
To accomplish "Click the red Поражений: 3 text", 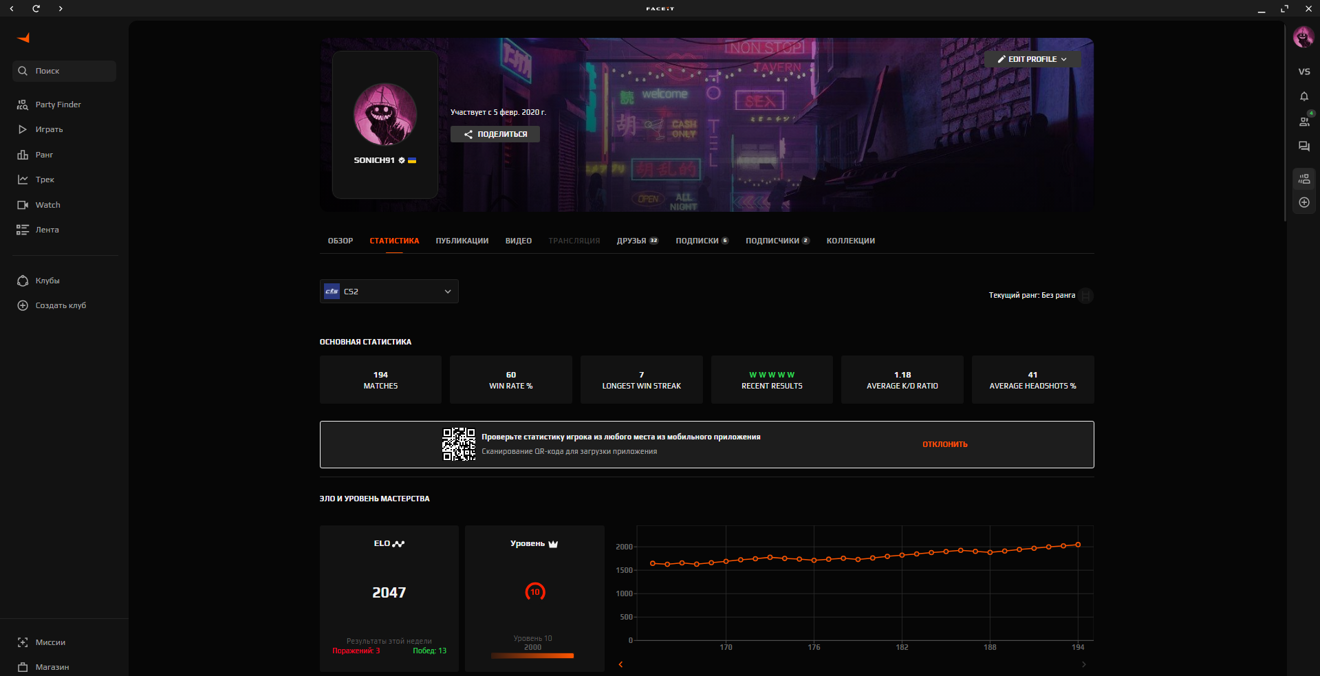I will click(x=356, y=651).
